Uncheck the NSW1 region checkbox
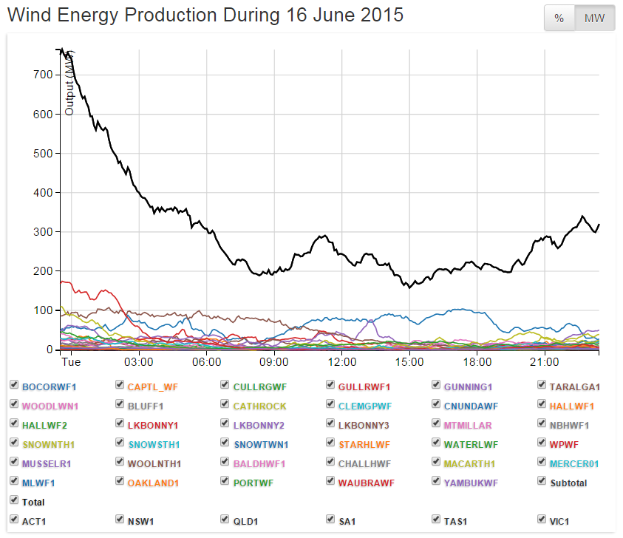 click(120, 520)
